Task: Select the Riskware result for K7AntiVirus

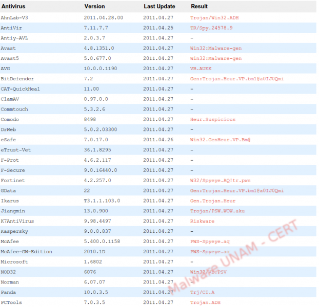Action: tap(202, 221)
